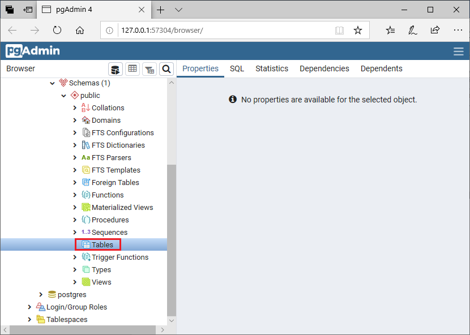Open the pgAdmin hamburger menu
The height and width of the screenshot is (335, 470).
pyautogui.click(x=458, y=50)
